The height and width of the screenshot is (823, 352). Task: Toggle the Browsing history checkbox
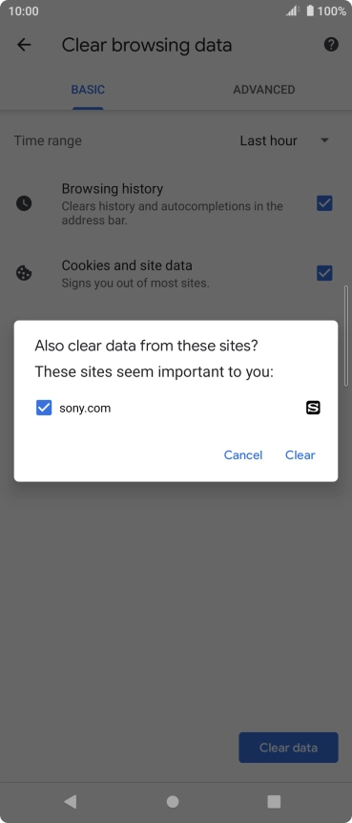pos(324,203)
